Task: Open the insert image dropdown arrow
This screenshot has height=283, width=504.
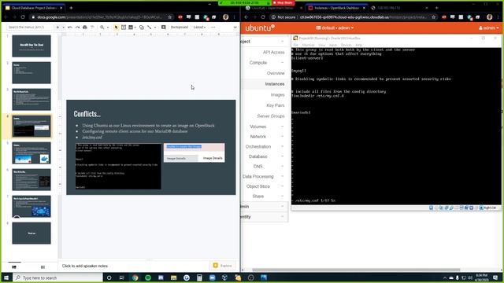Action: (x=135, y=28)
